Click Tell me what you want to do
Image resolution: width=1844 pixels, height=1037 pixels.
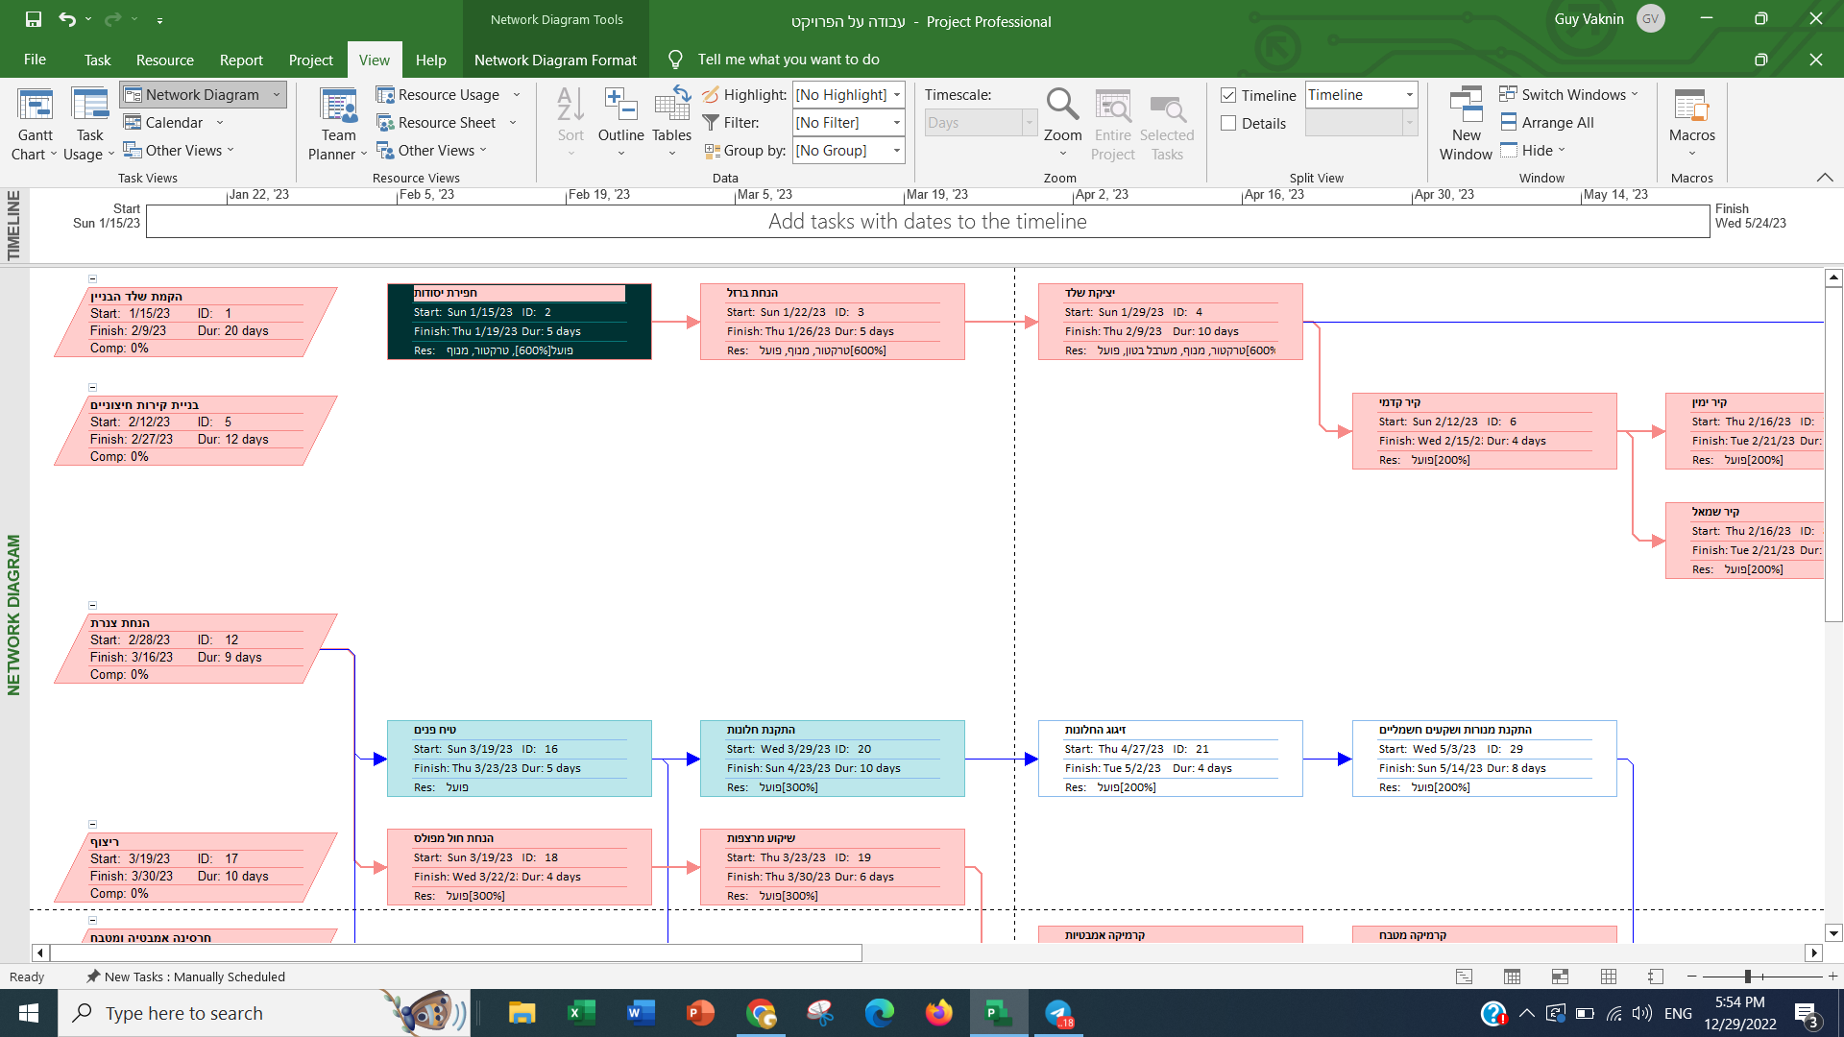(789, 60)
